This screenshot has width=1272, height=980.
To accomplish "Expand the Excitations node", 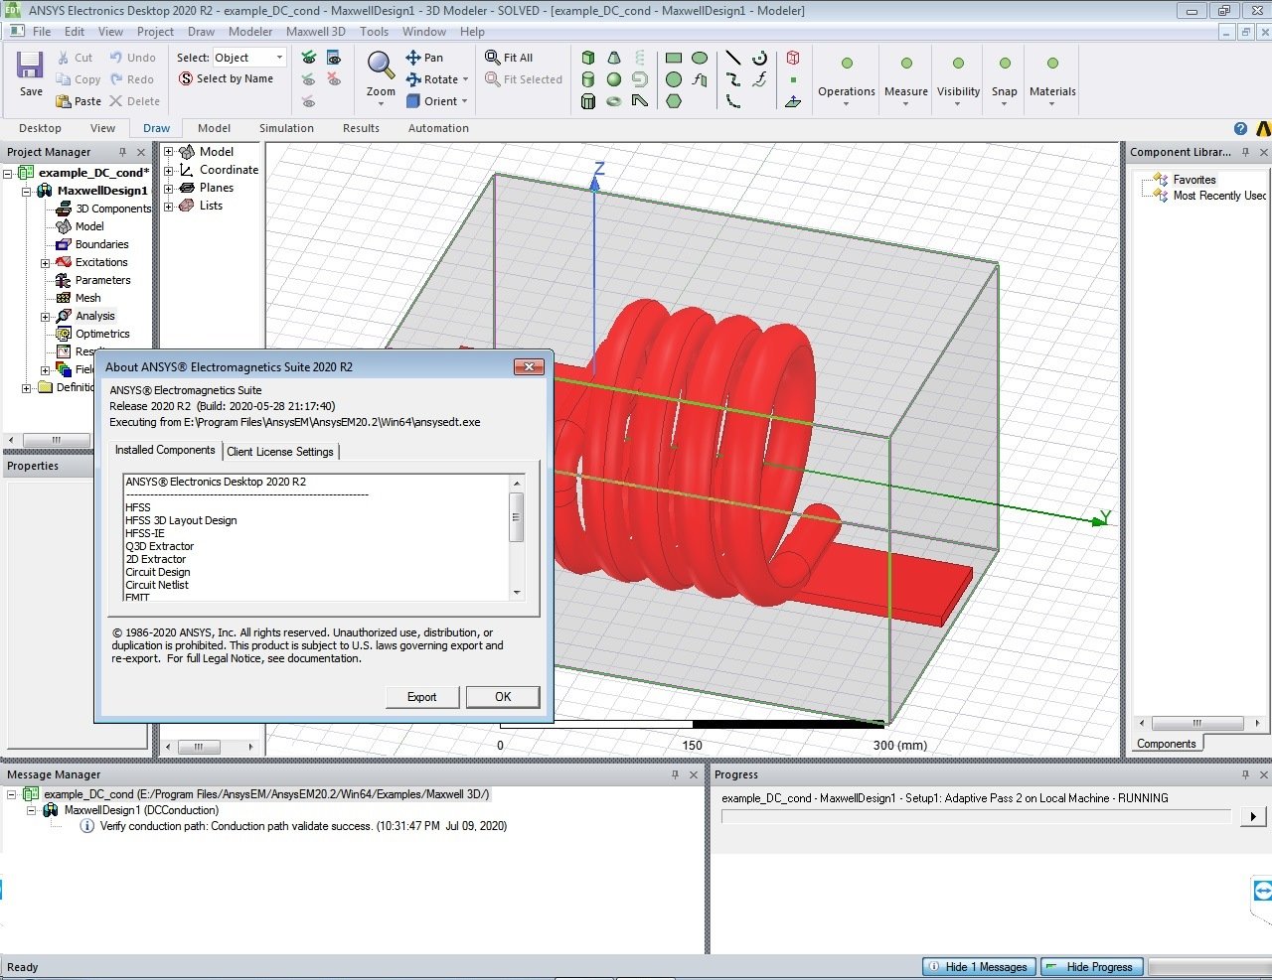I will pos(45,263).
